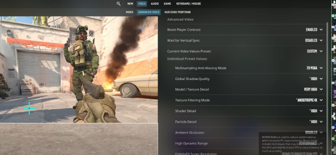The width and height of the screenshot is (336, 155).
Task: Open the settings search magnifier icon
Action: pyautogui.click(x=118, y=4)
